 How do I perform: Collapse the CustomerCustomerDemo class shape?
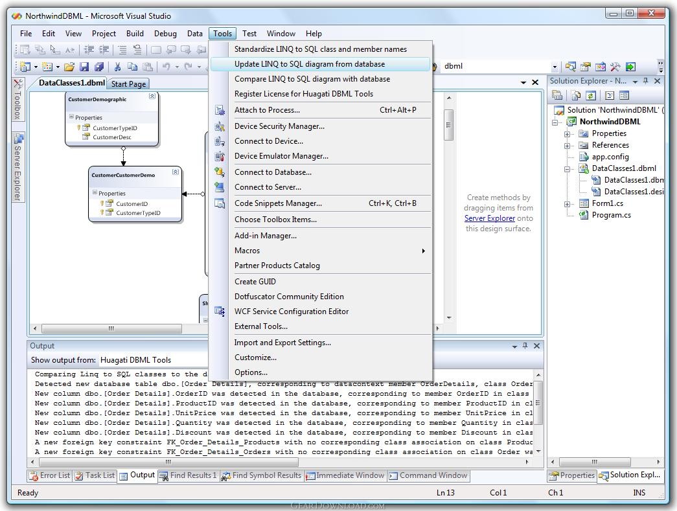coord(176,172)
